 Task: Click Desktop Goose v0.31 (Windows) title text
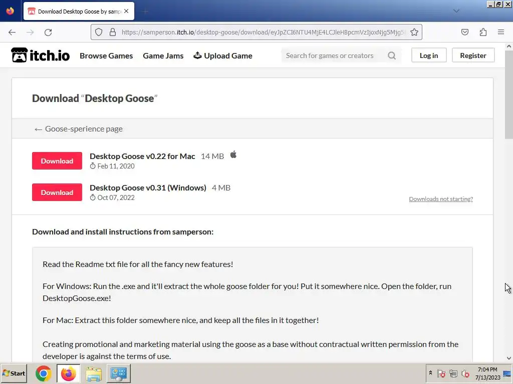pyautogui.click(x=148, y=188)
